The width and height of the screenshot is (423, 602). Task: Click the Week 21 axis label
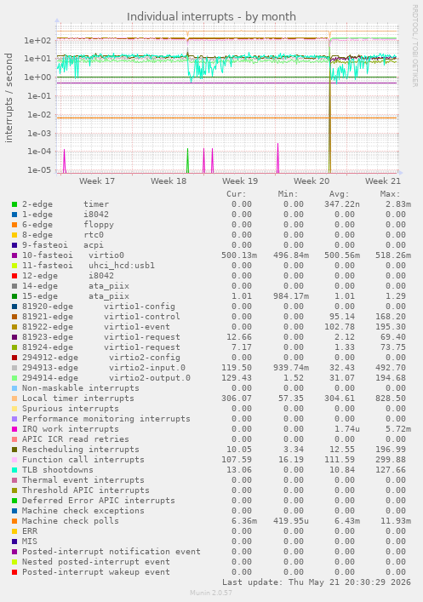pos(383,181)
